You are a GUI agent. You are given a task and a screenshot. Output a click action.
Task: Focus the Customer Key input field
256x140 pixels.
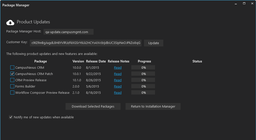coord(86,43)
